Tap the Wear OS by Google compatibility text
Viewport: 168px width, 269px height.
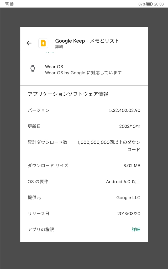click(x=83, y=73)
